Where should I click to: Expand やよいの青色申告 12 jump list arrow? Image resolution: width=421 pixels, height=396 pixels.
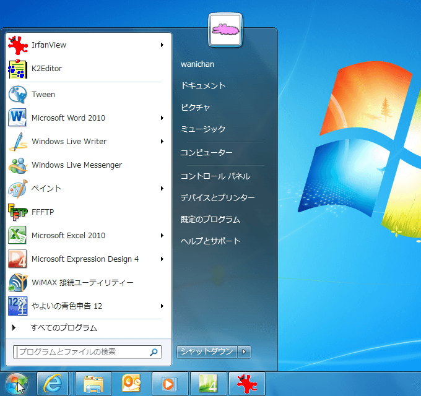pos(162,306)
